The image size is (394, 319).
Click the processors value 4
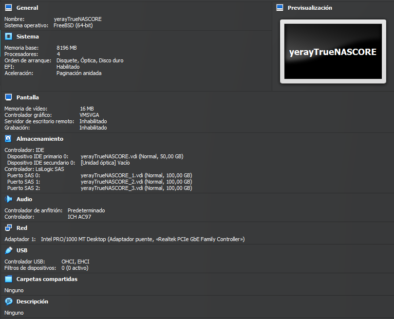pos(58,54)
